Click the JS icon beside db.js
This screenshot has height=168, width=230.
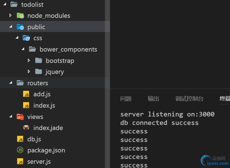(20, 139)
